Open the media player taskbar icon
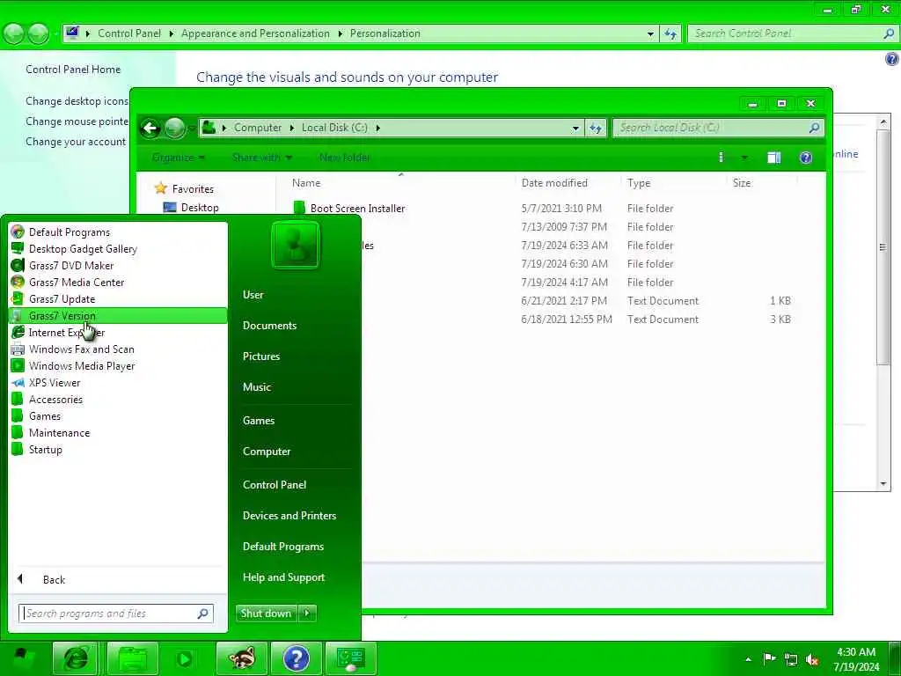Image resolution: width=901 pixels, height=676 pixels. [x=185, y=658]
